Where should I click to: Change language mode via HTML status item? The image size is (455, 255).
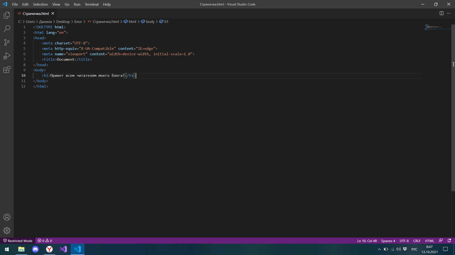click(429, 241)
